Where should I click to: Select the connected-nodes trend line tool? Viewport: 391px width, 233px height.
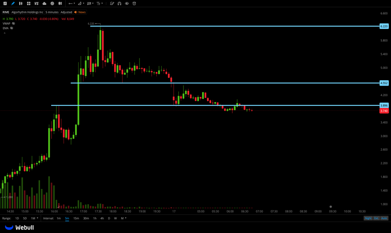pos(80,3)
